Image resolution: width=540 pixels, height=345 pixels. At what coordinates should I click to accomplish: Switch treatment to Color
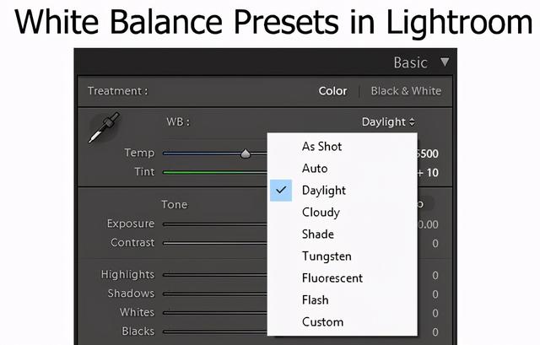[332, 91]
